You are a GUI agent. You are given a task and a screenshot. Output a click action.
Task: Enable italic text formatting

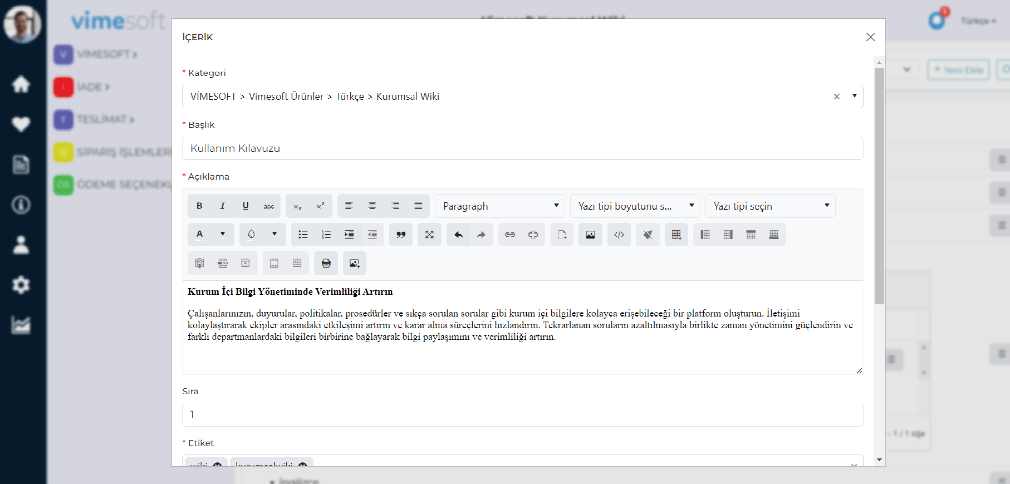coord(222,206)
